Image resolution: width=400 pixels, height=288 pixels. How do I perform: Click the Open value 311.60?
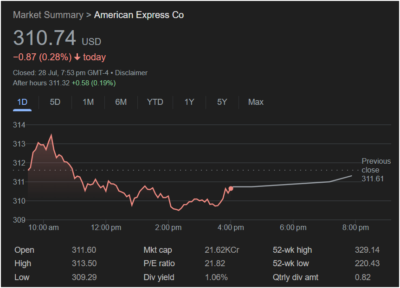84,250
